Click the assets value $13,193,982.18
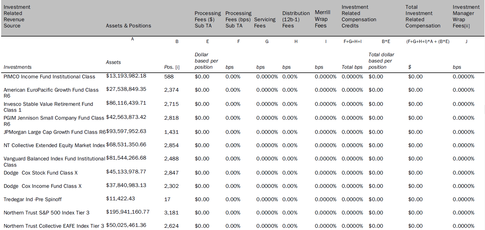Viewport: 485px width, 230px height. pyautogui.click(x=126, y=76)
